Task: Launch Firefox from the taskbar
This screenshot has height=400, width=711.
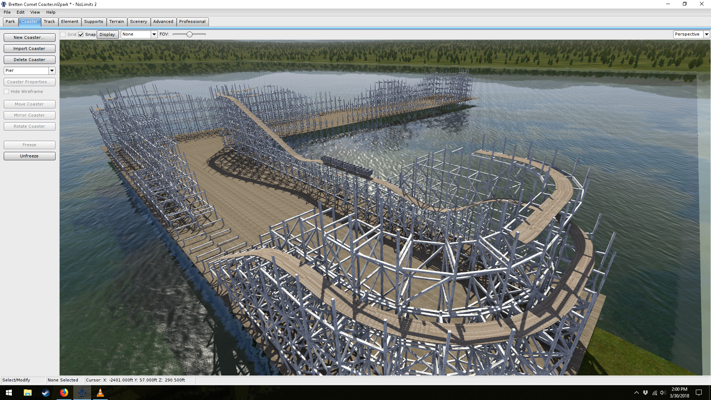Action: click(x=64, y=393)
